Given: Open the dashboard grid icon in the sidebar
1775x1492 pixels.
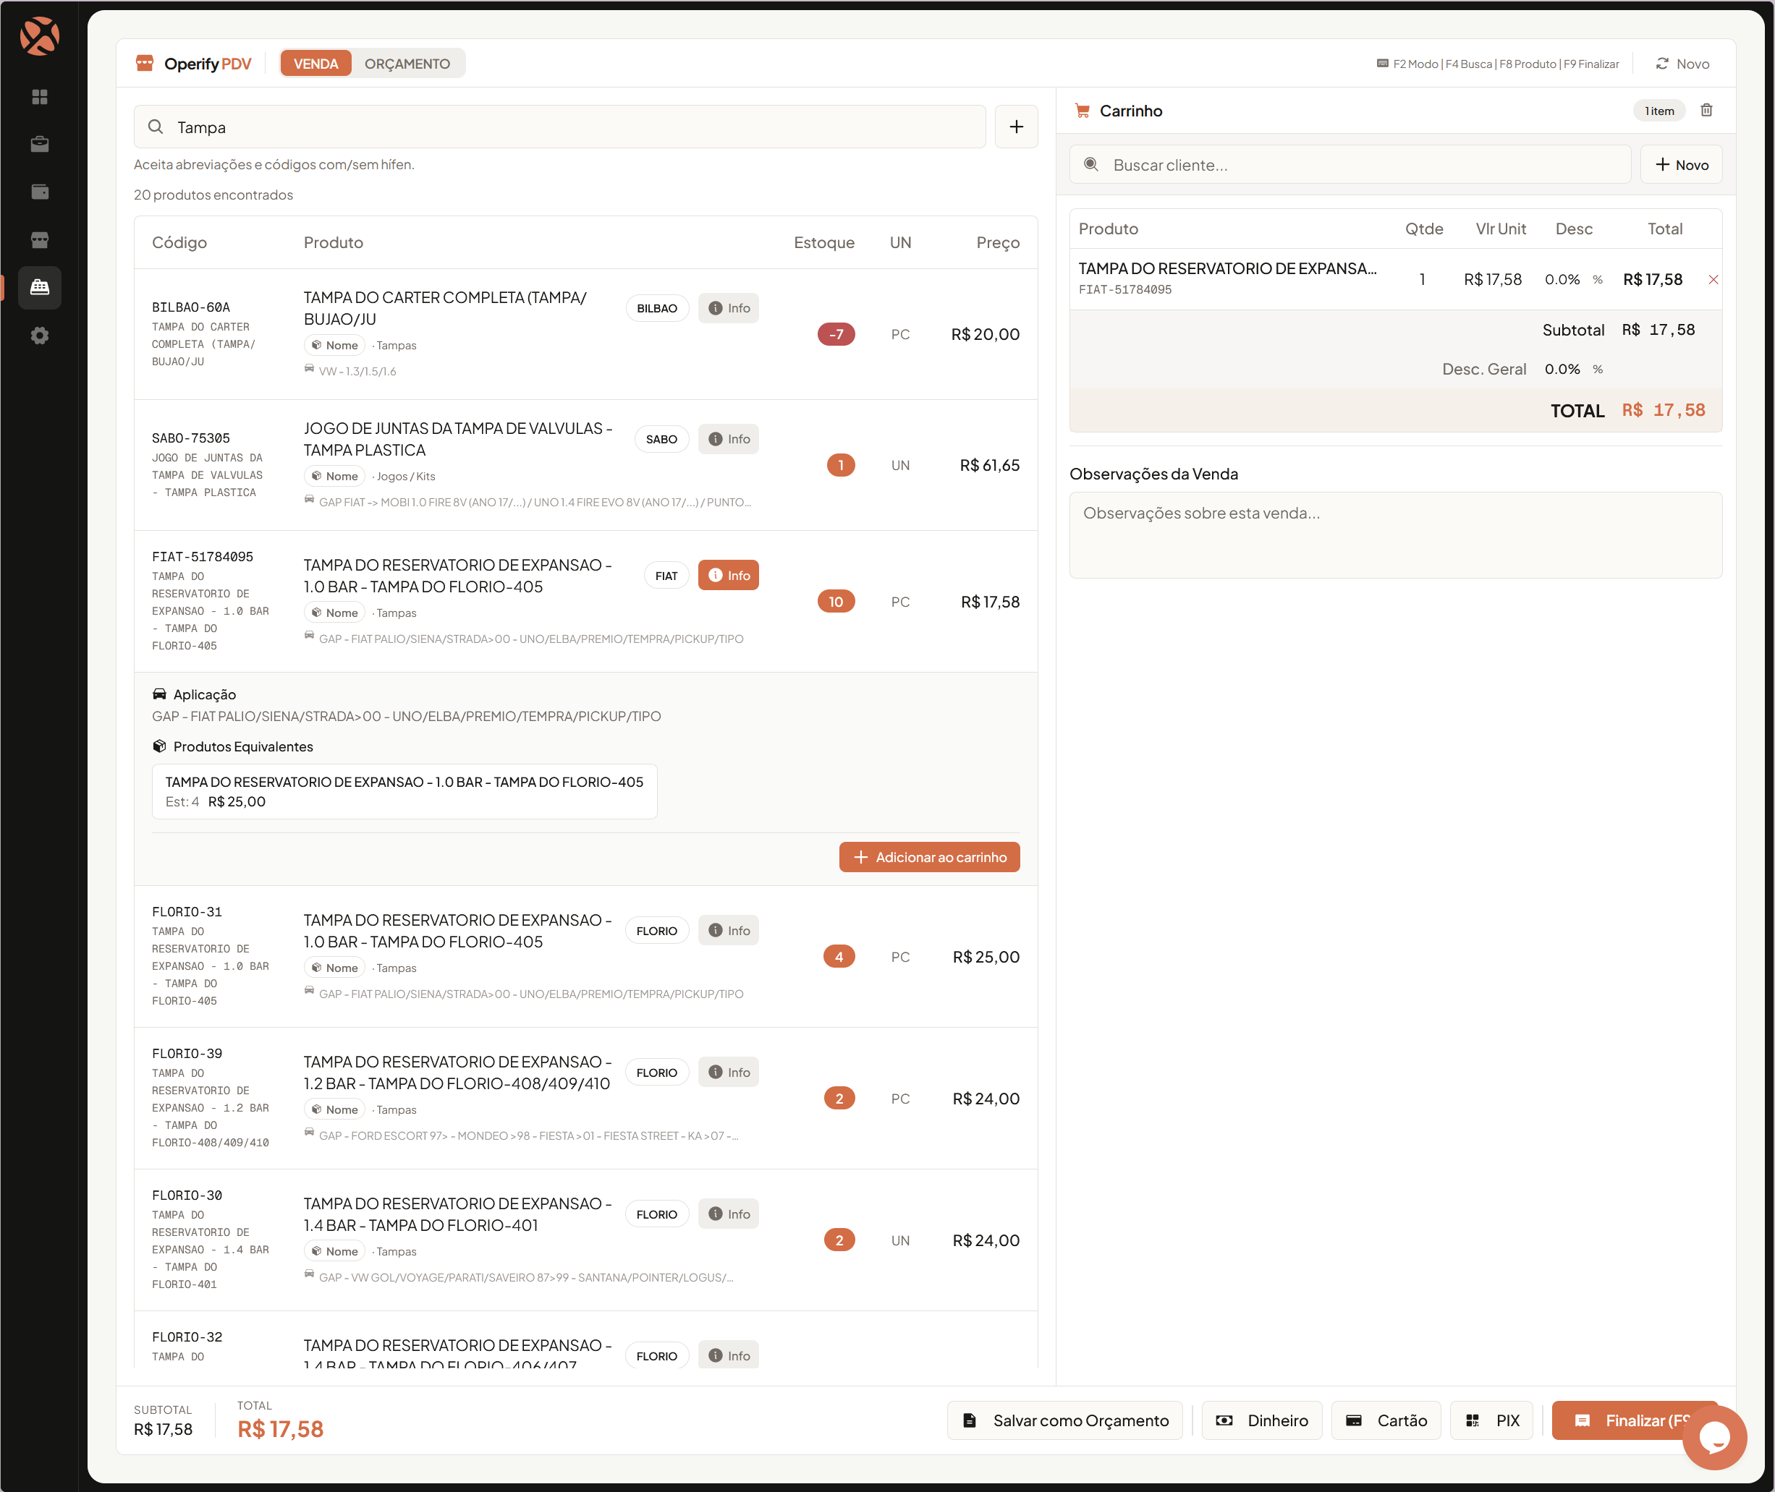Looking at the screenshot, I should coord(40,97).
